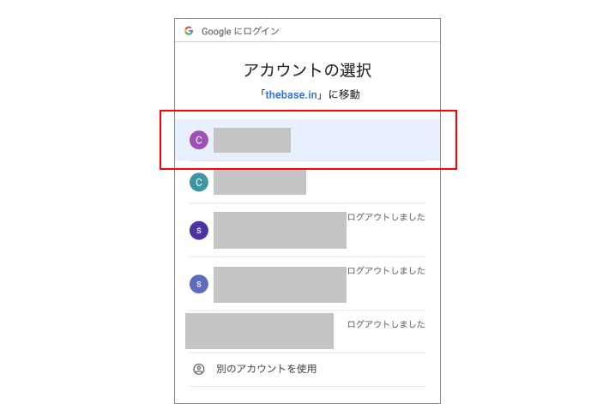Click the Google G logo in header
615x404 pixels.
point(189,31)
